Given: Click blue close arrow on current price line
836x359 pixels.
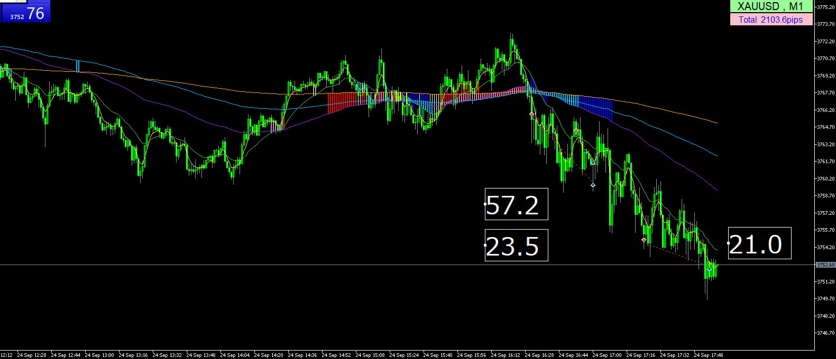Looking at the screenshot, I should [710, 269].
